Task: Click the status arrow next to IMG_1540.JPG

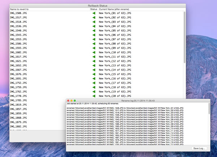Action: coord(94,31)
